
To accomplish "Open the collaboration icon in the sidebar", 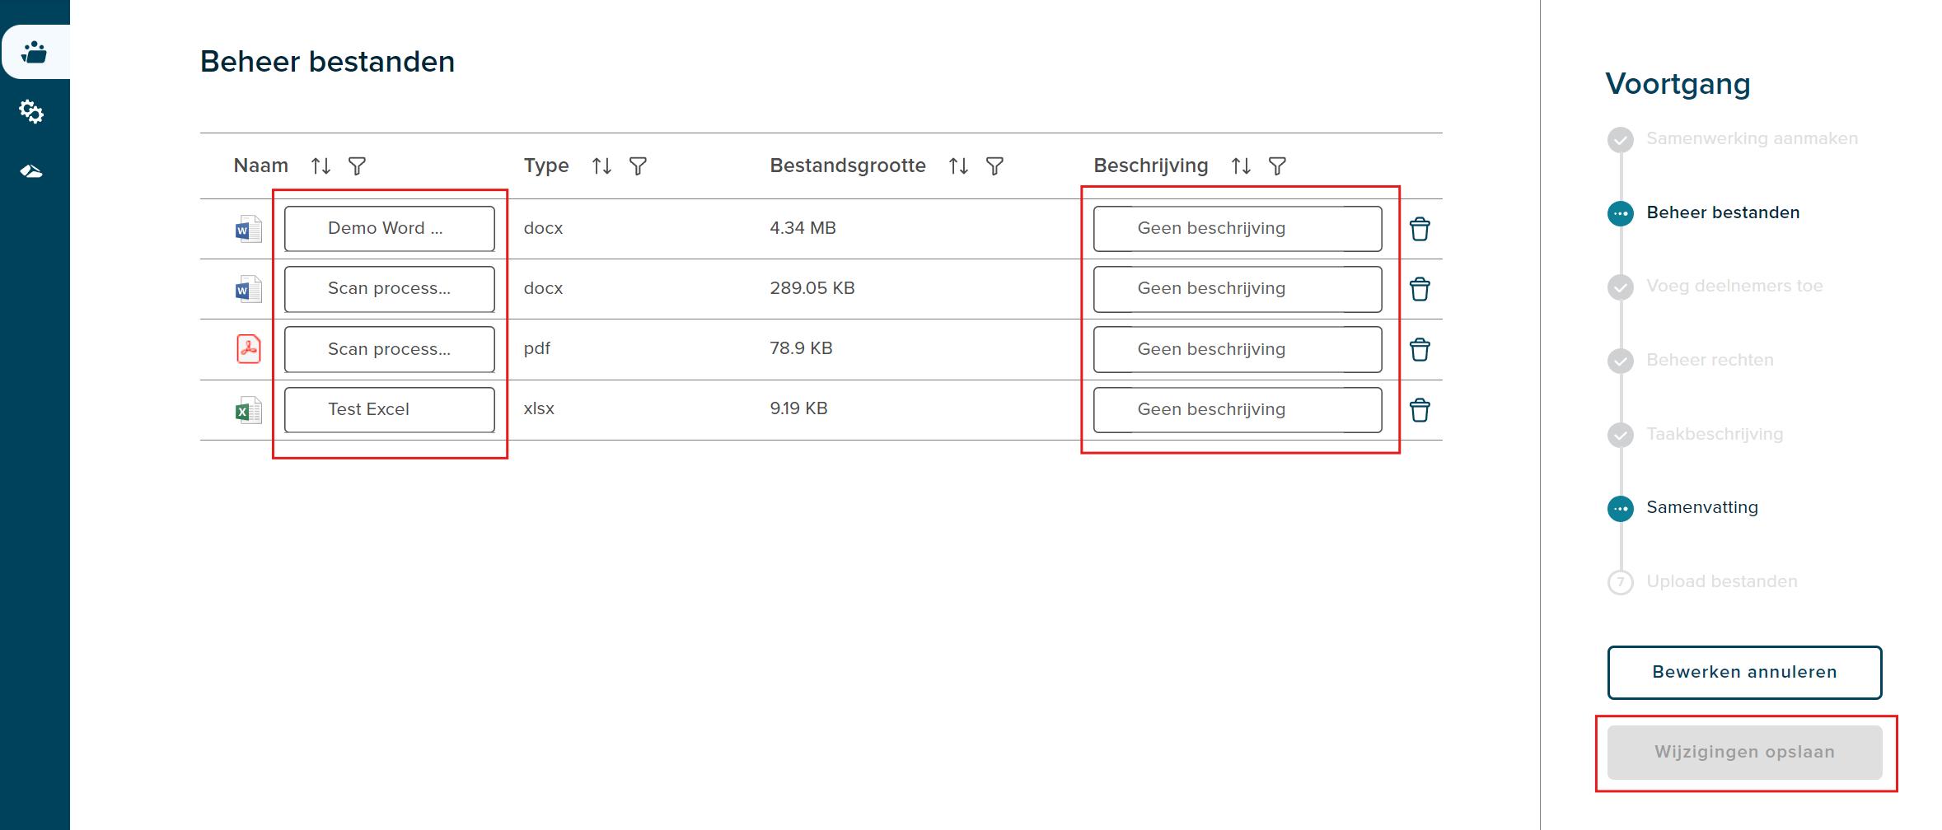I will coord(34,53).
